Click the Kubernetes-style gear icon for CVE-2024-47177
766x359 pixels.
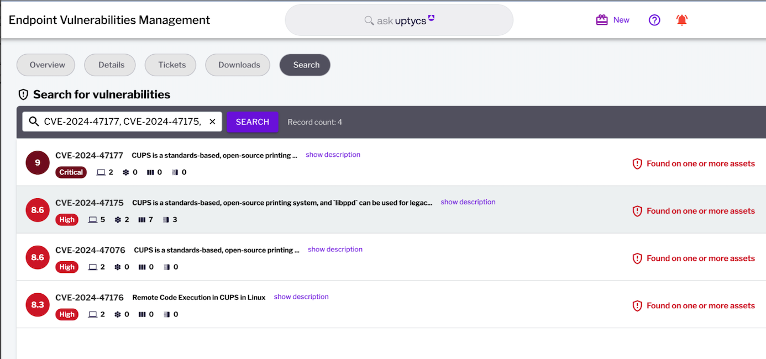point(126,172)
